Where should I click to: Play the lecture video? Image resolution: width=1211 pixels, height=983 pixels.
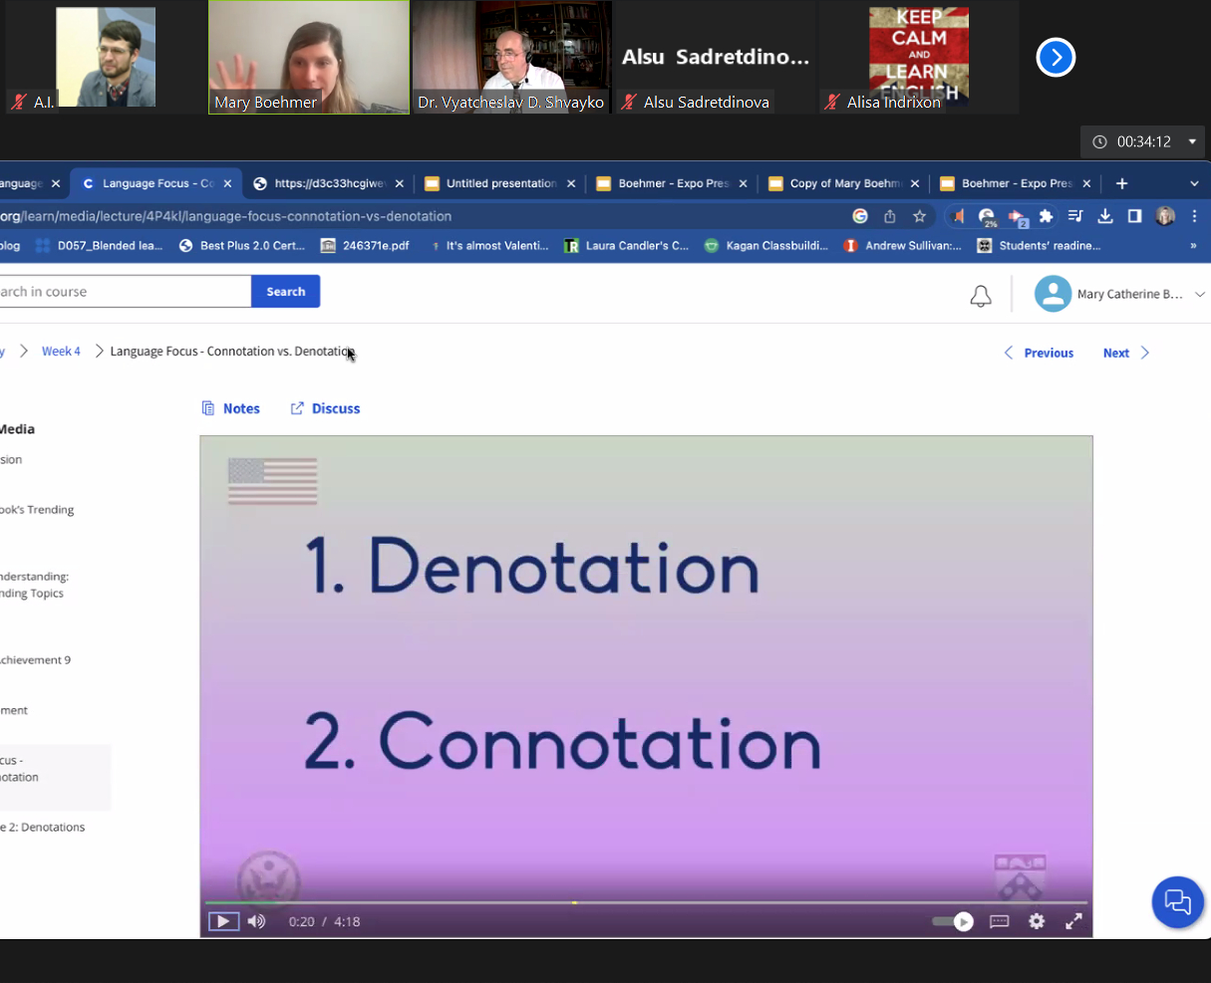click(x=223, y=921)
